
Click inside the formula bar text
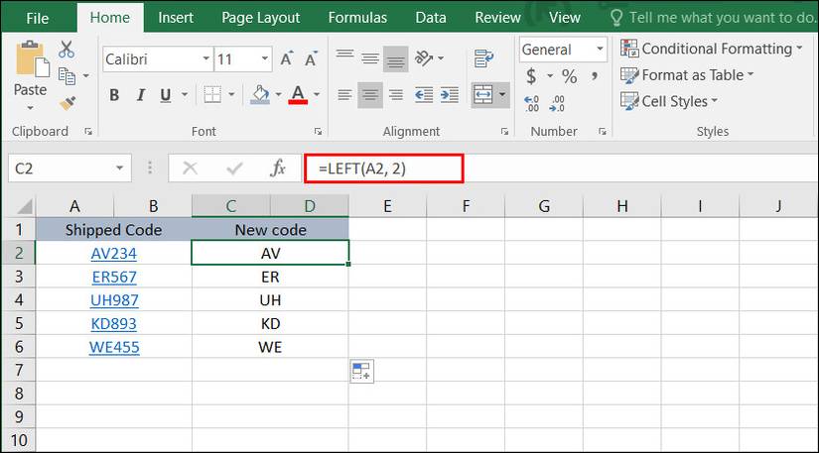383,169
